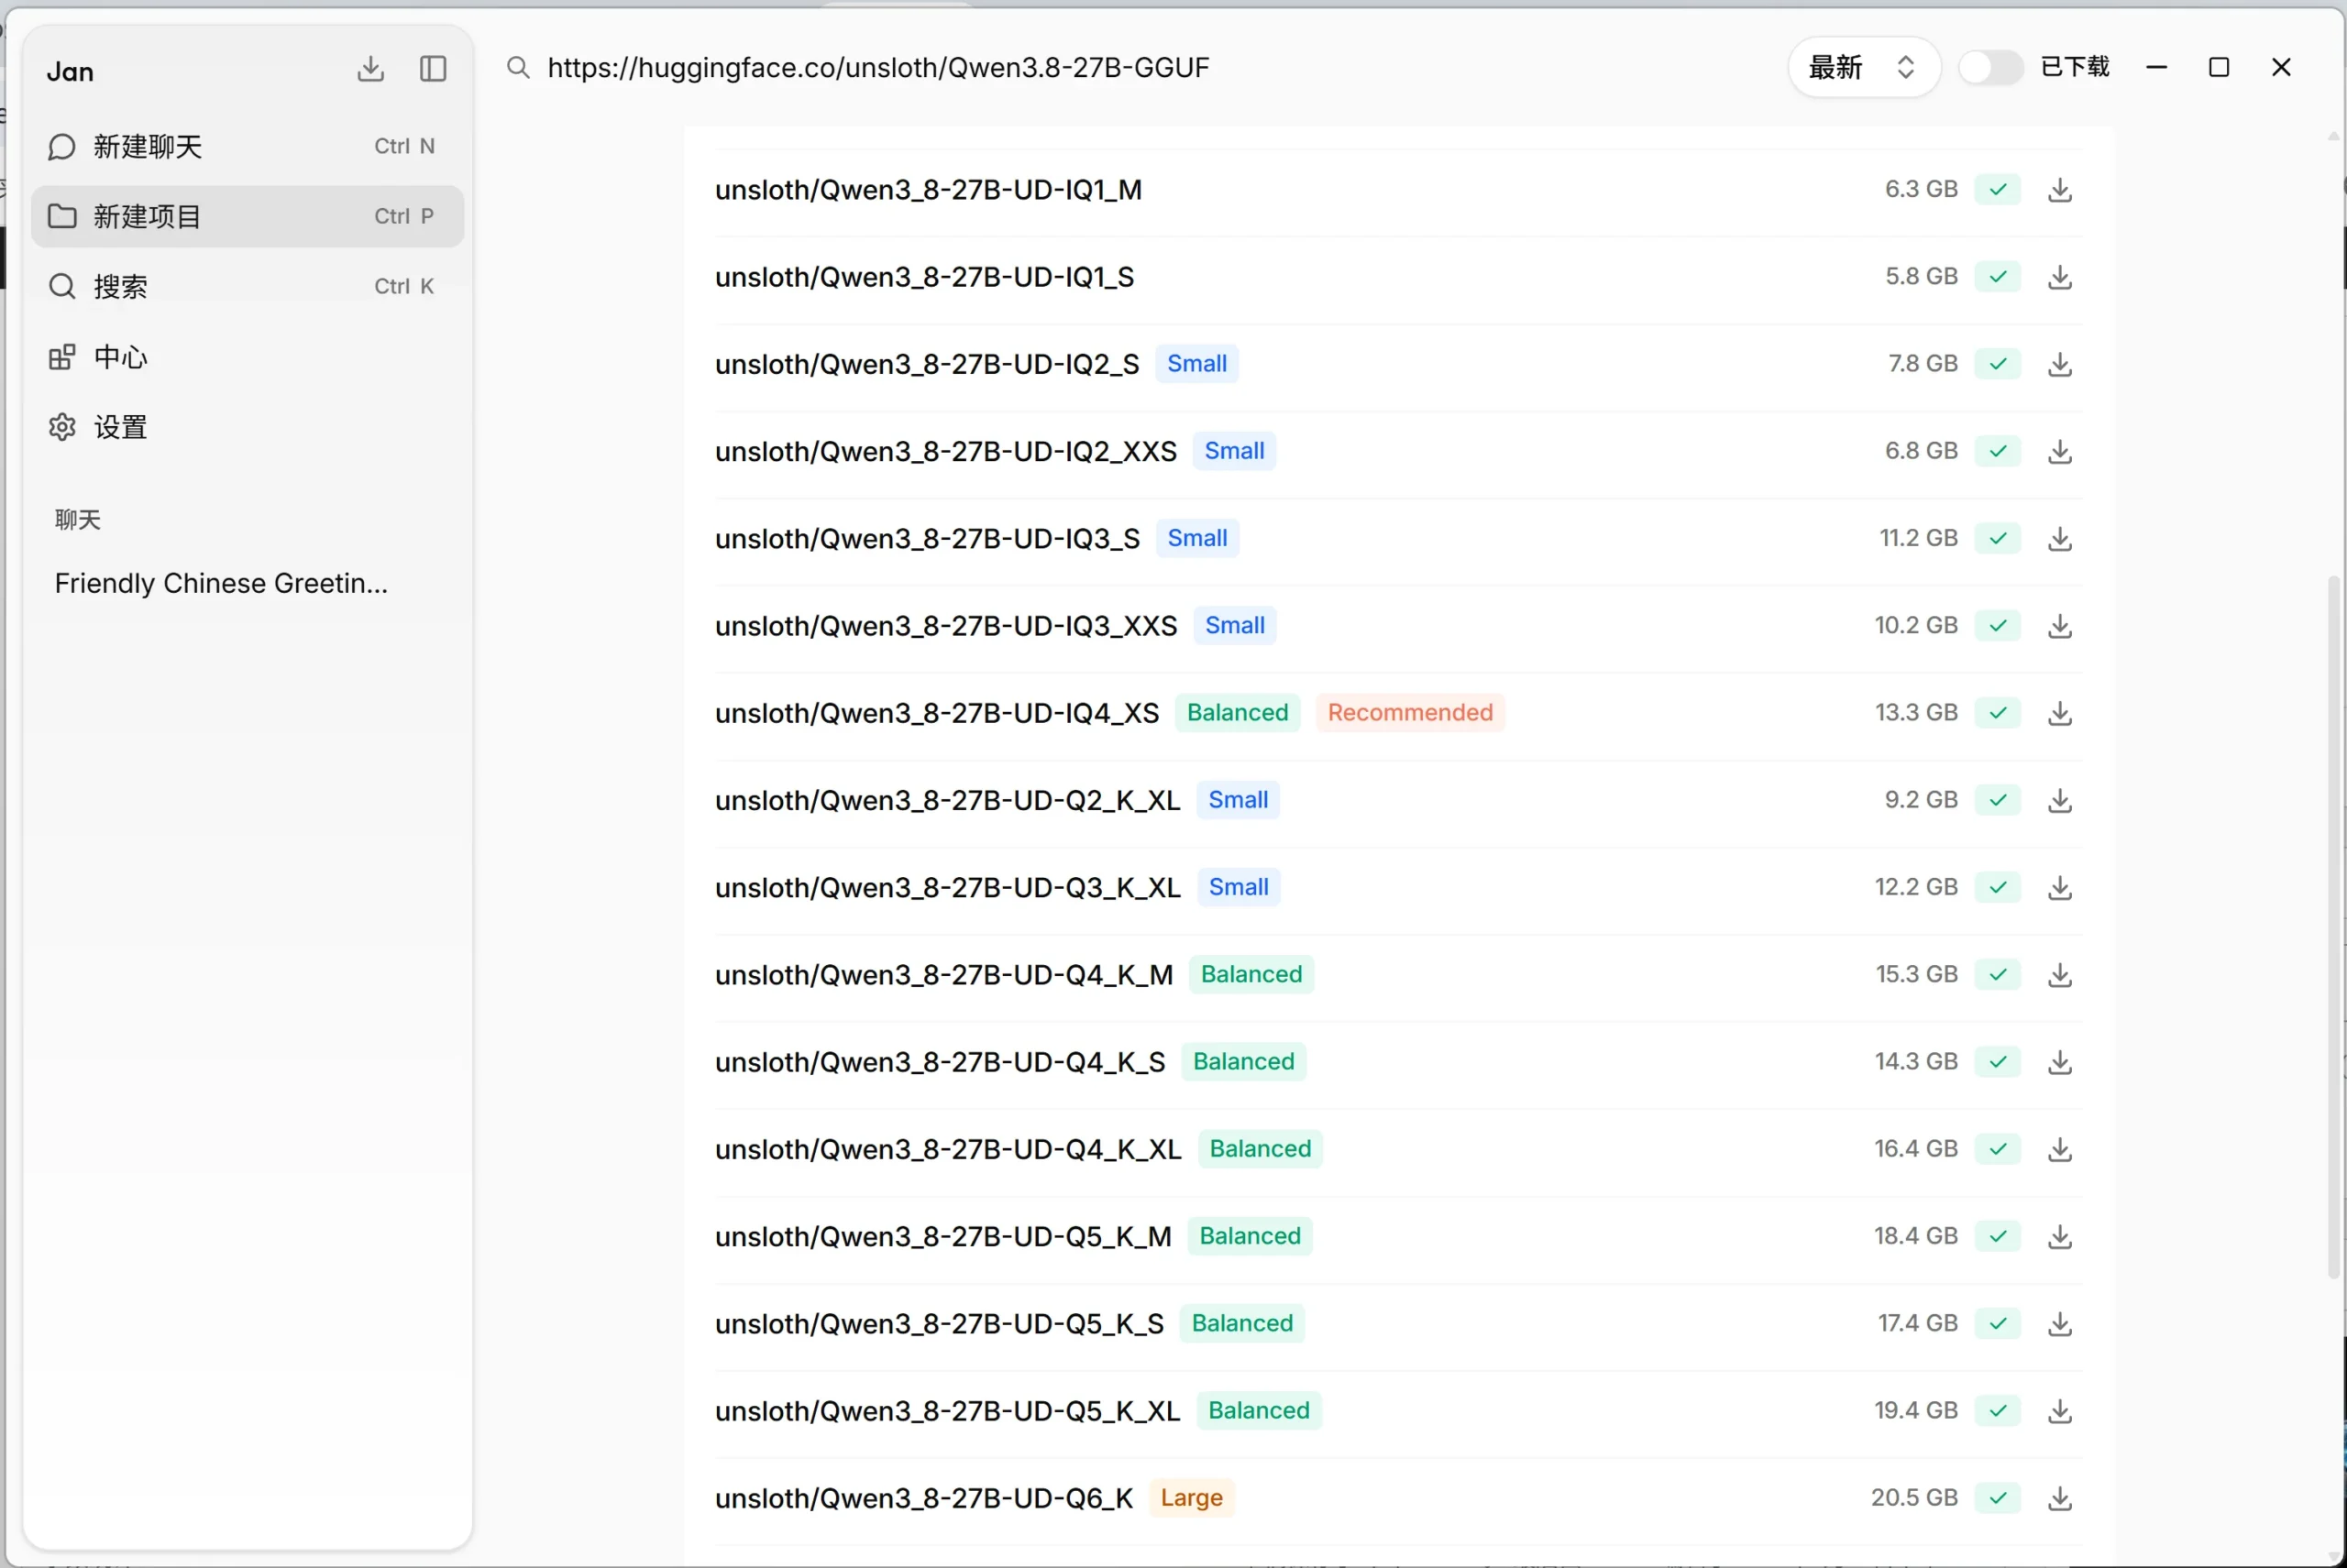Download the UD-Q2_K_XL model
The height and width of the screenshot is (1568, 2347).
pyautogui.click(x=2059, y=800)
